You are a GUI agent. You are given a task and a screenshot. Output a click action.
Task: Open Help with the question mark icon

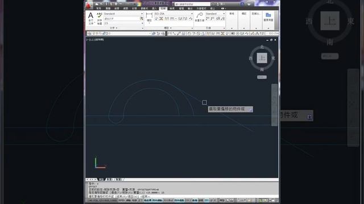click(x=249, y=4)
